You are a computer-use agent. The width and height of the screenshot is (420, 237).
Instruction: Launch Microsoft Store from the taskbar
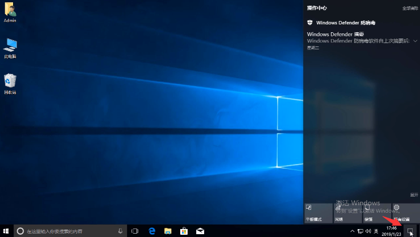pos(184,231)
